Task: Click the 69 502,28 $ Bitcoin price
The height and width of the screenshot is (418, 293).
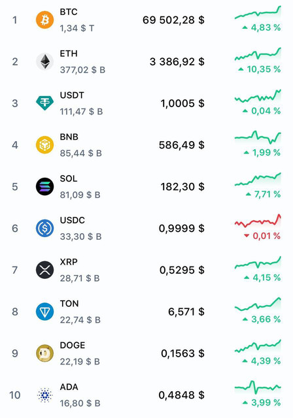Action: point(173,20)
